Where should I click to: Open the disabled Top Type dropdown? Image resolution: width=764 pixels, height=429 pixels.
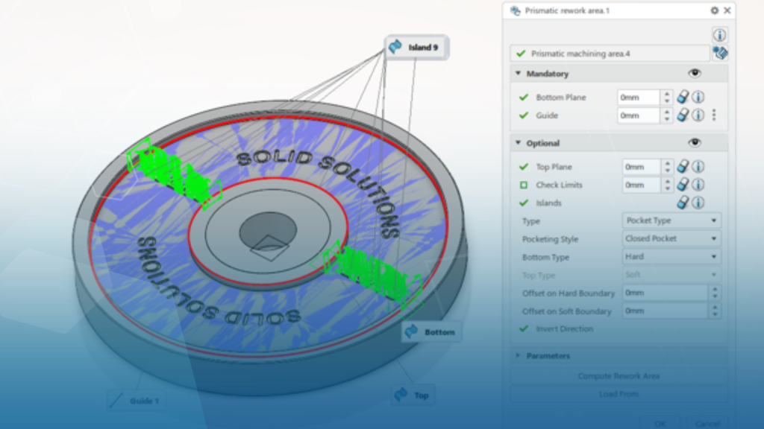click(671, 274)
